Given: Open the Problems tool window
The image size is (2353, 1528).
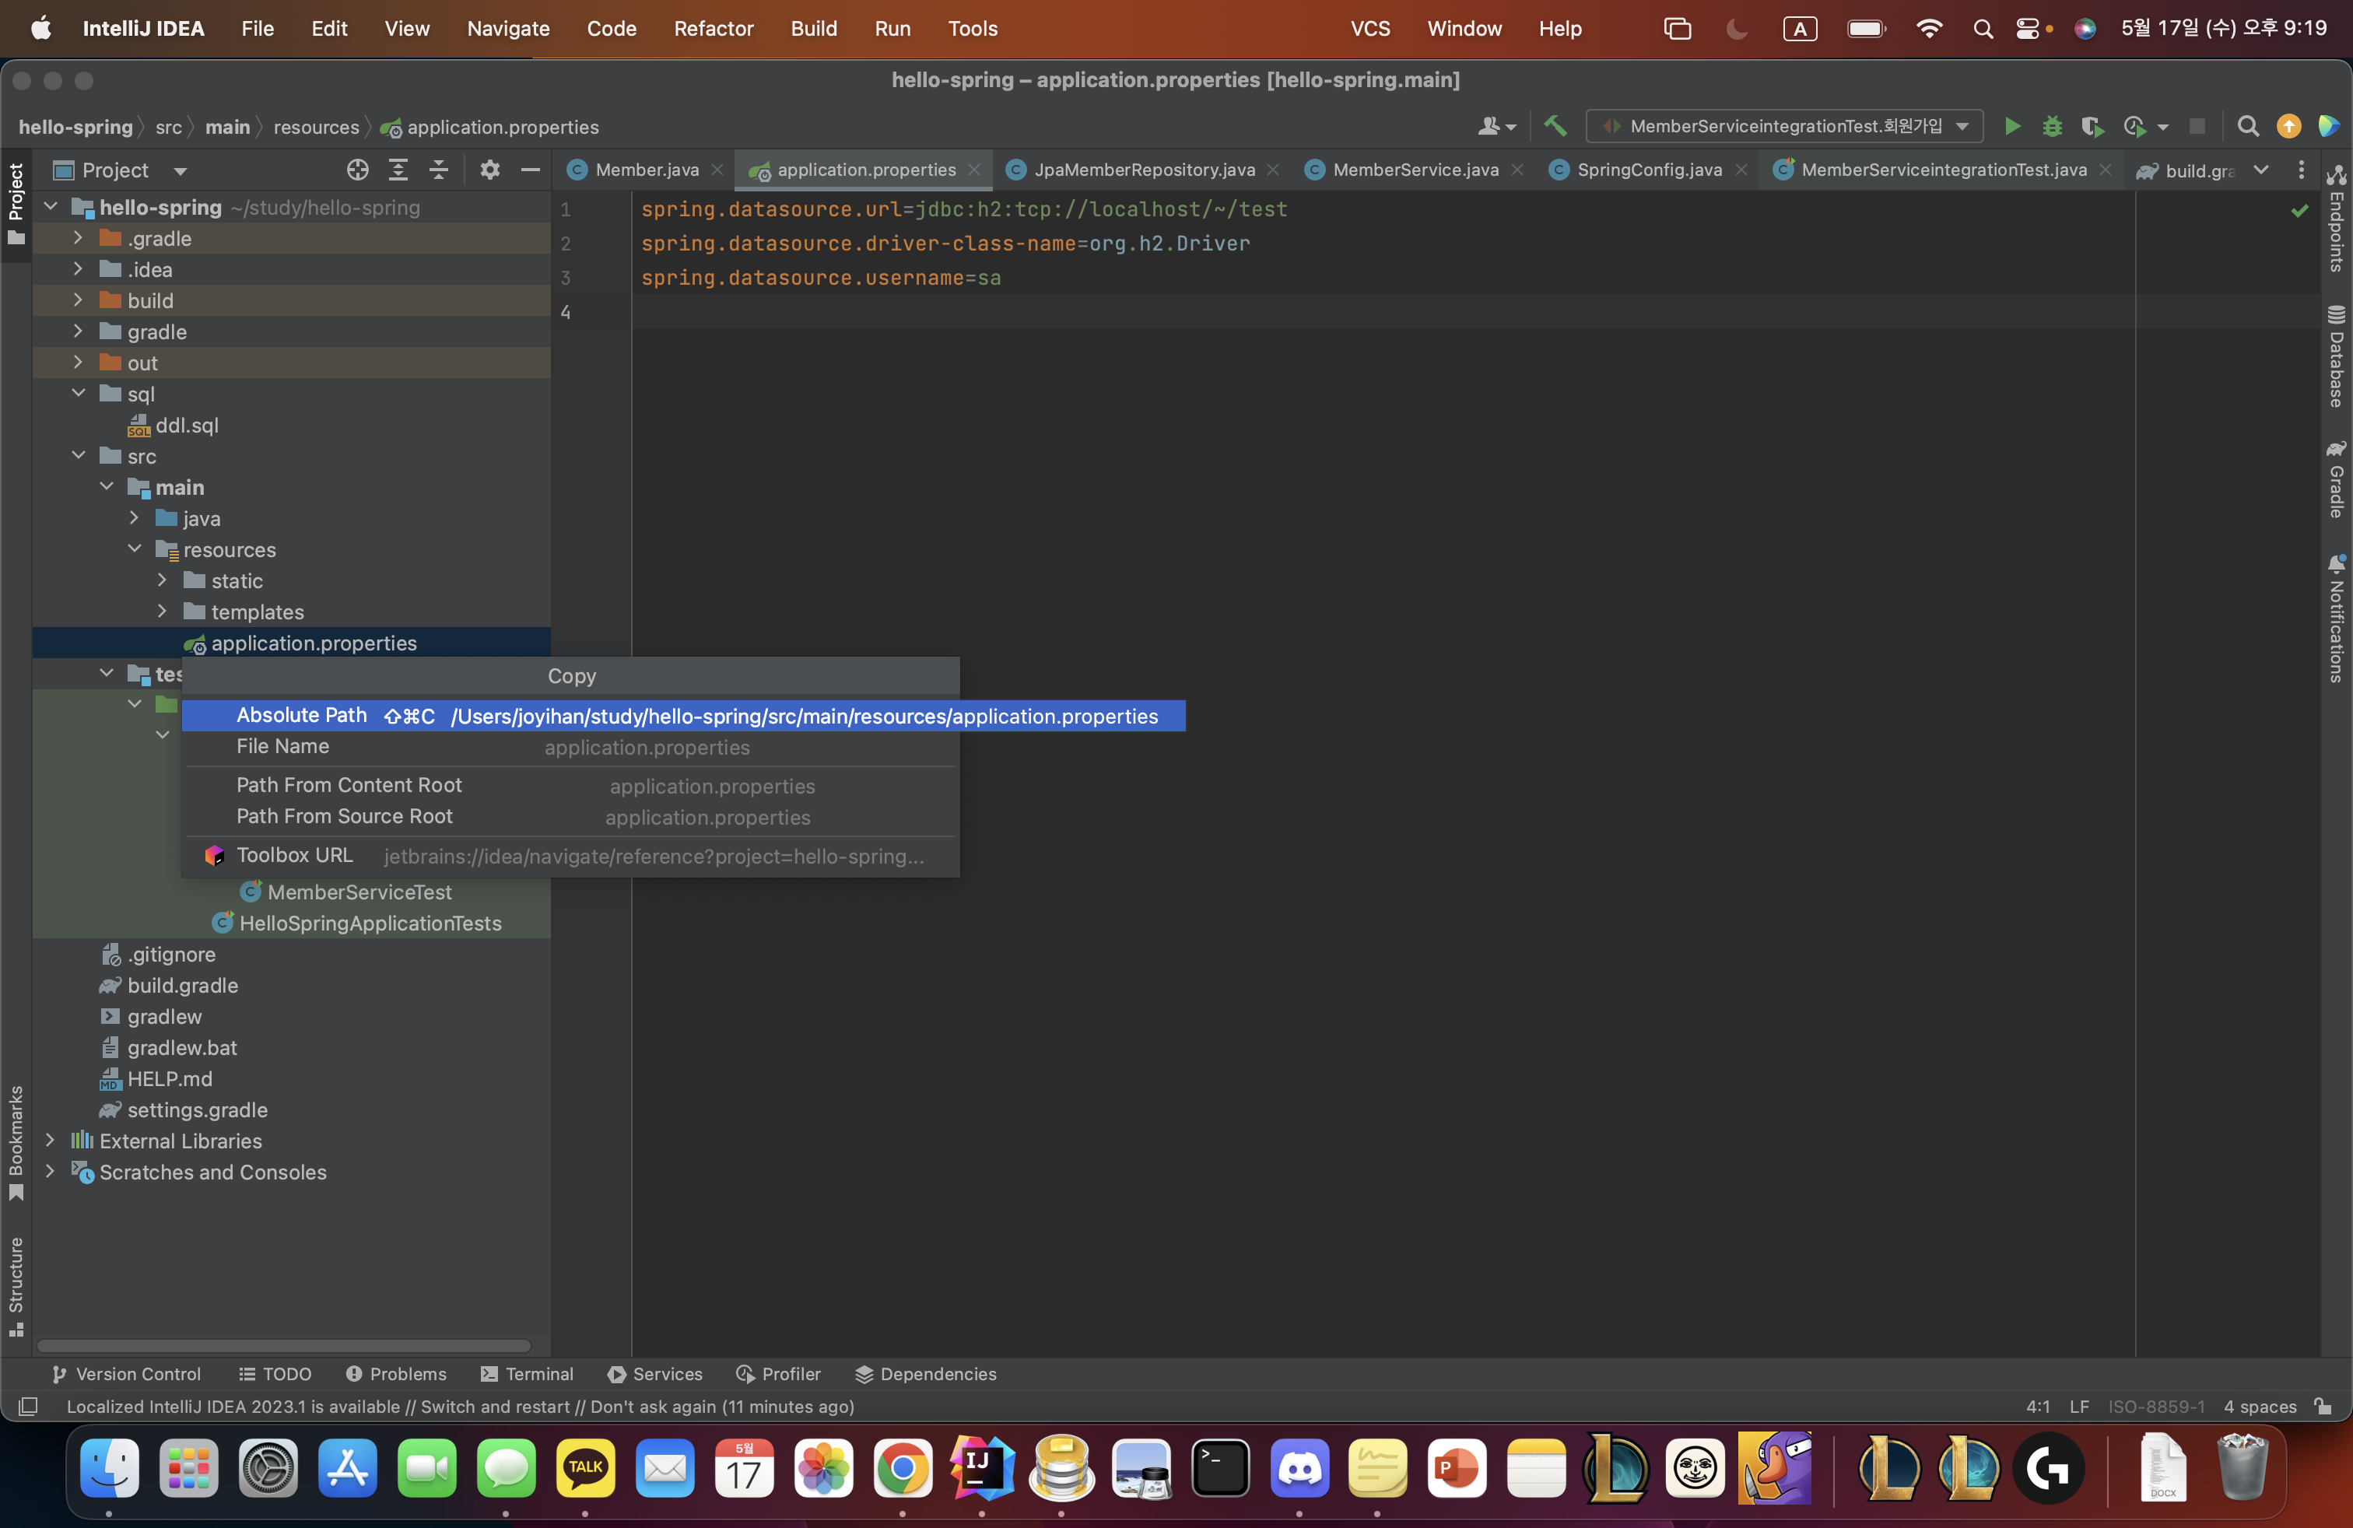Looking at the screenshot, I should click(x=395, y=1374).
